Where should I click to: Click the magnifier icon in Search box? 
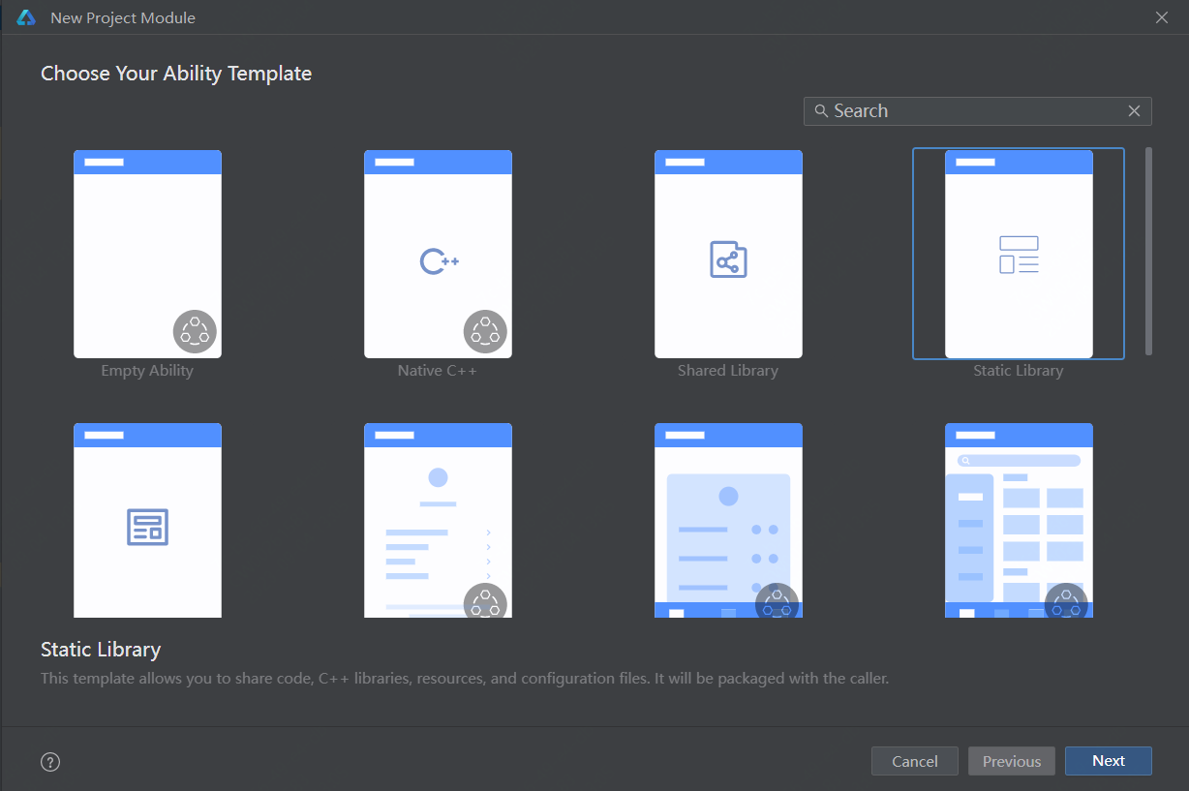coord(821,111)
